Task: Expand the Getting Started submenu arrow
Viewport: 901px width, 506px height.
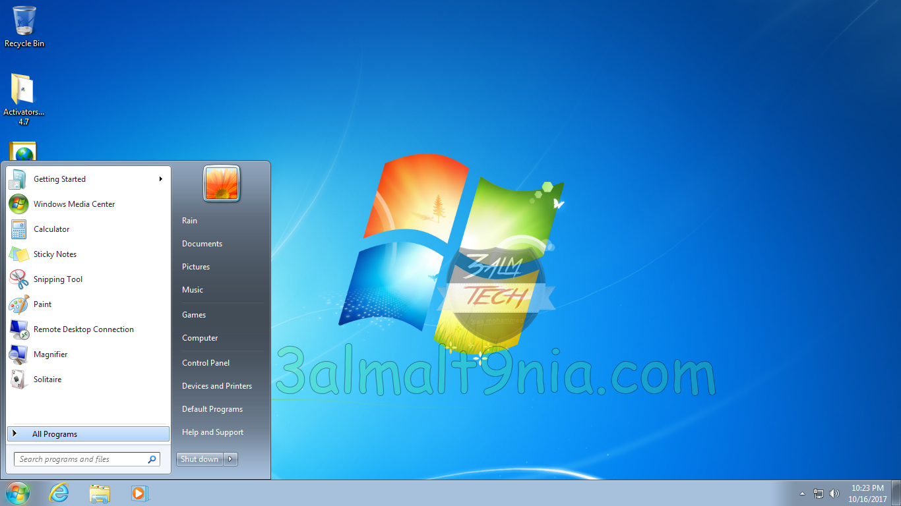Action: click(x=160, y=179)
